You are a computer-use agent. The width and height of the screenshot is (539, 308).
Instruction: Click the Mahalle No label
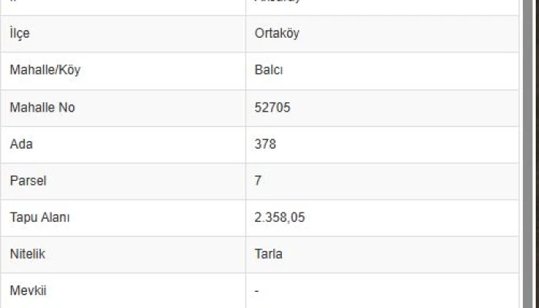click(x=42, y=108)
